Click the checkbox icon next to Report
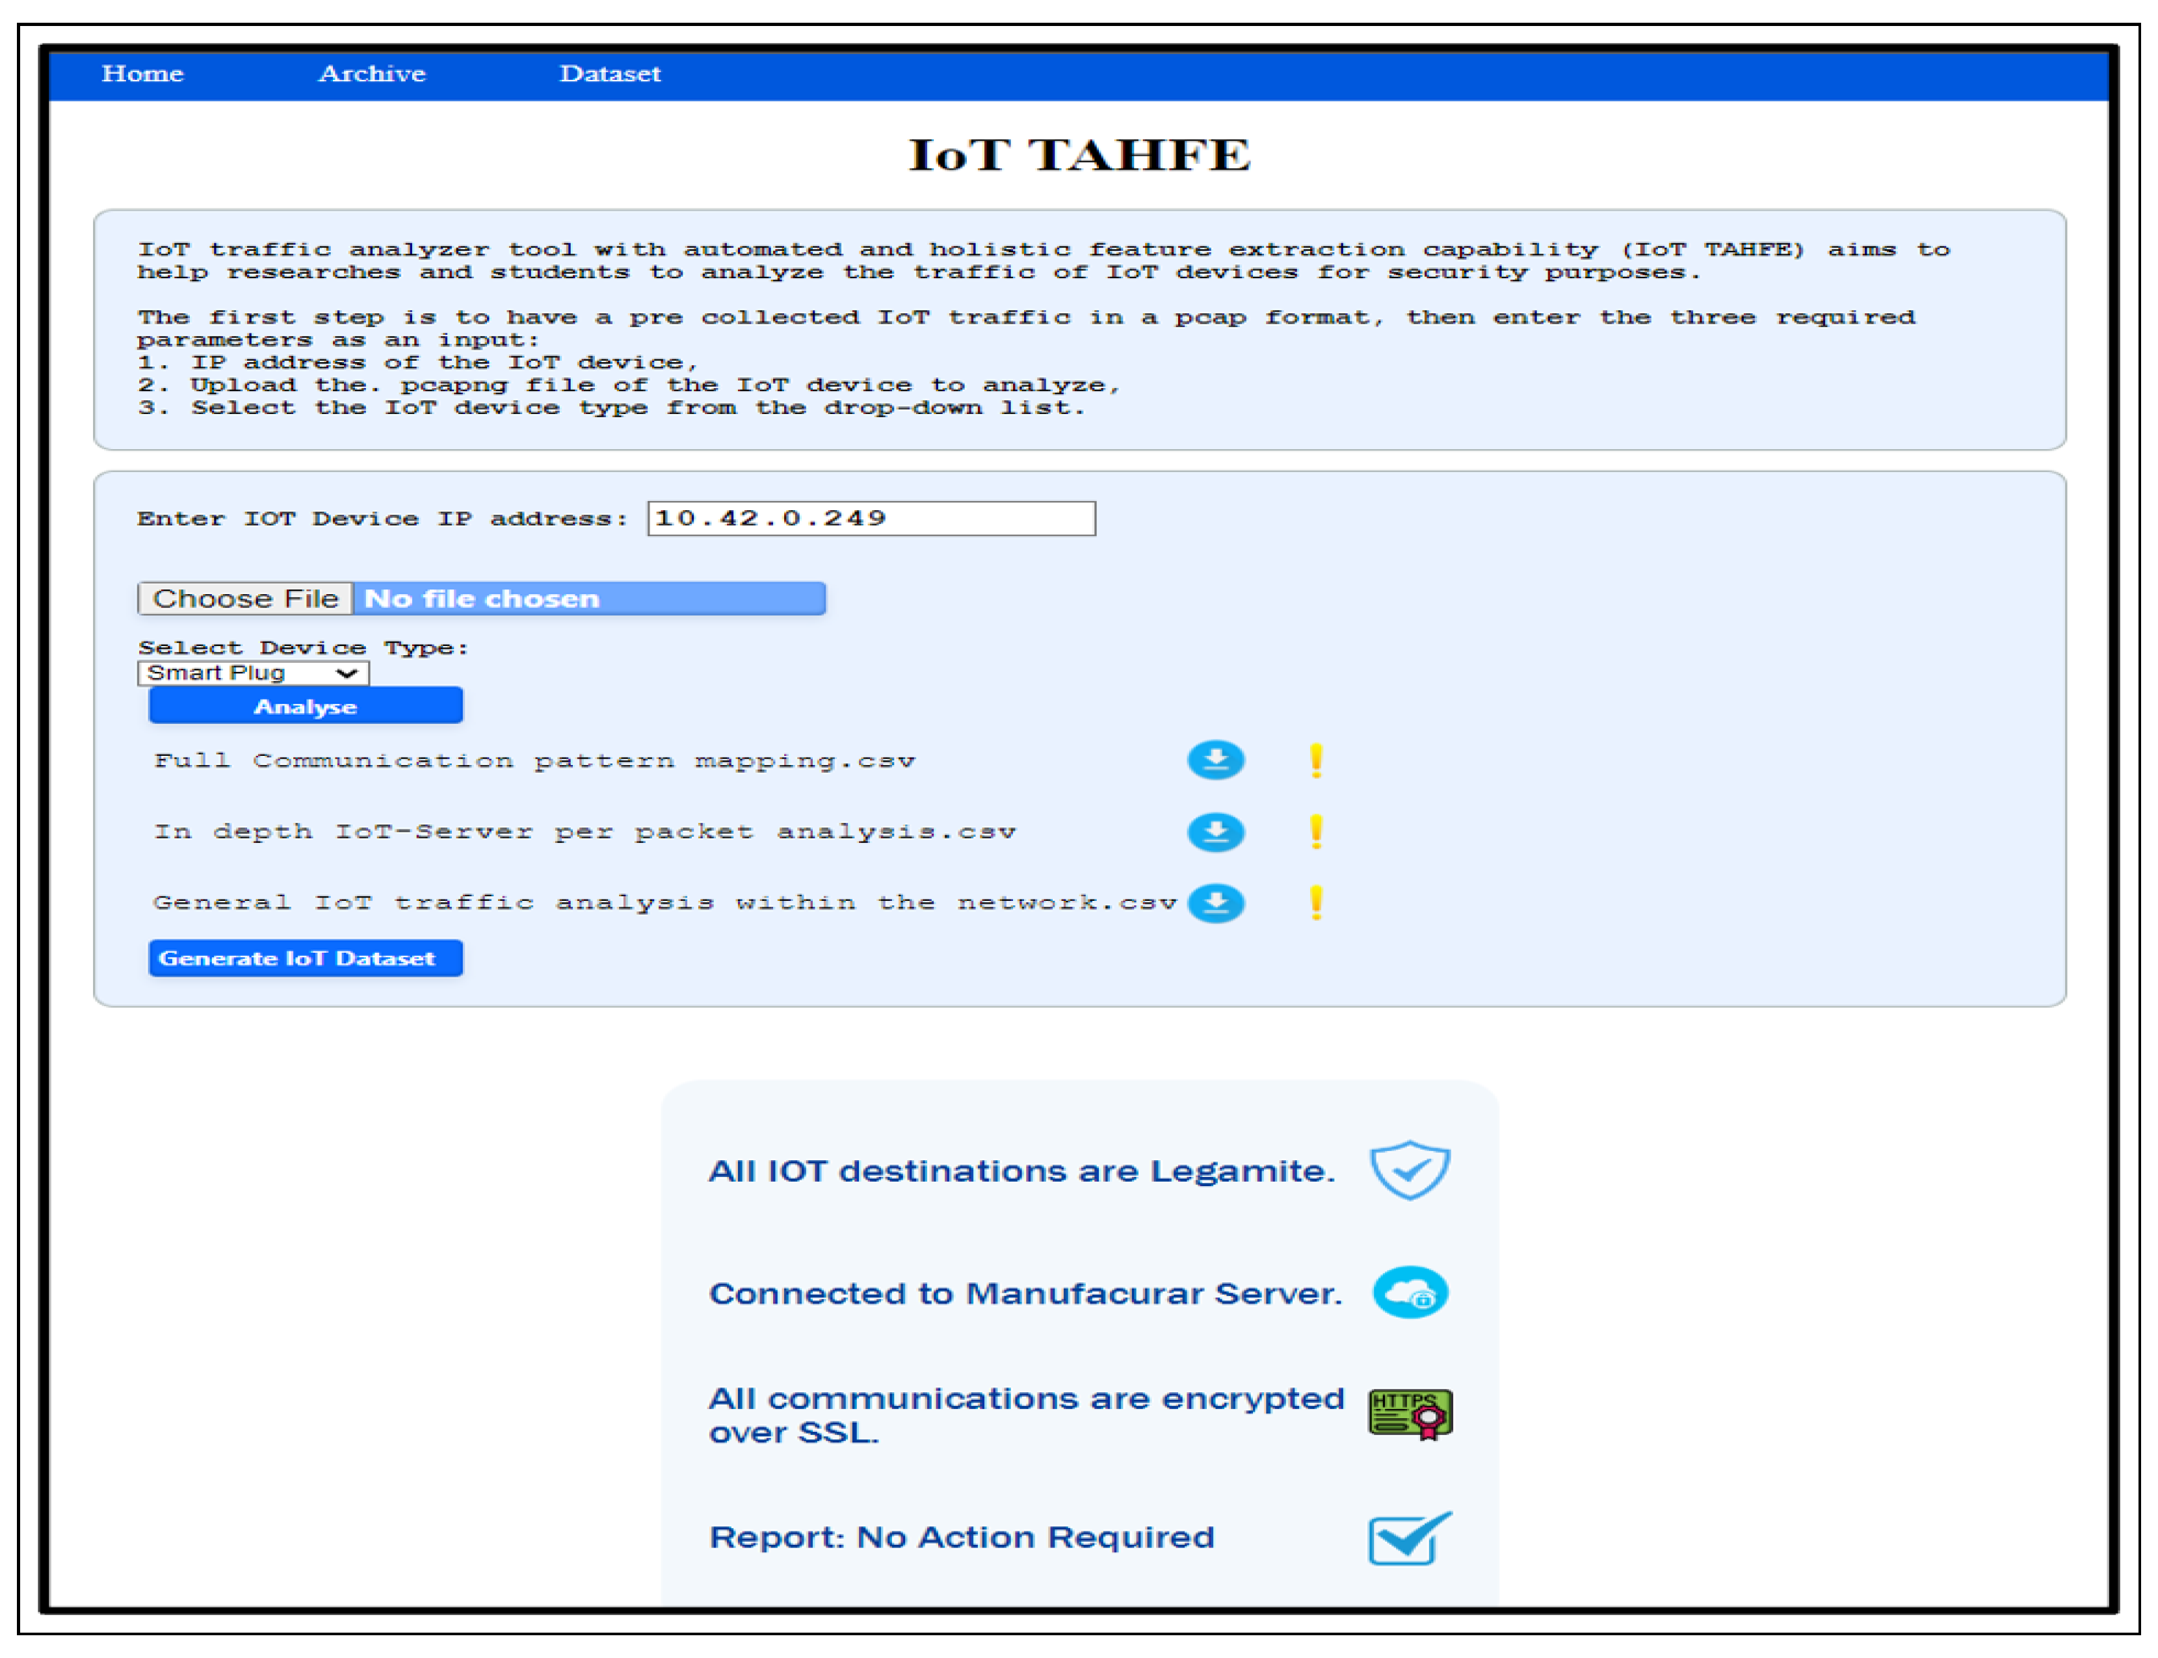2158x1658 pixels. tap(1408, 1538)
